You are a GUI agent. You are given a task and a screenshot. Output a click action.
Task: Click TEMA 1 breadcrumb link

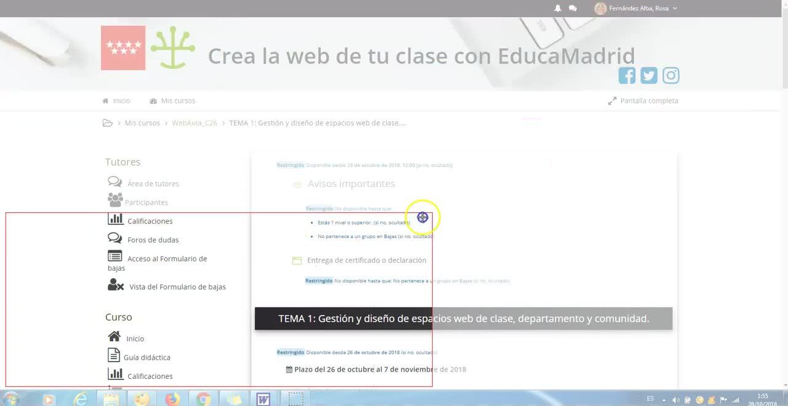[x=318, y=123]
